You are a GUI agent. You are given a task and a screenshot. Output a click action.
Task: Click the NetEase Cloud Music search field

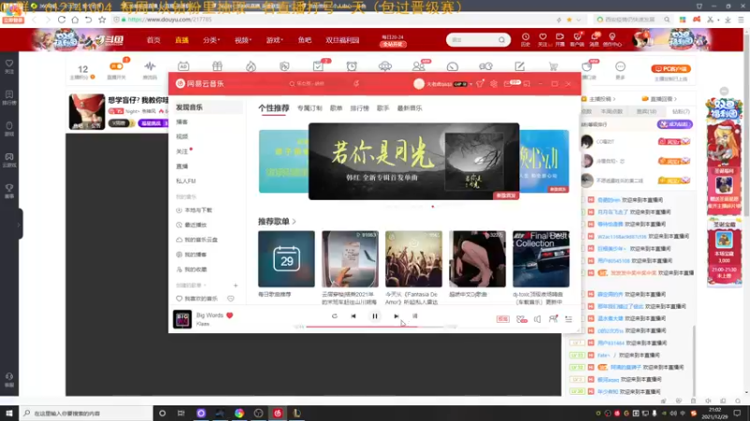click(316, 83)
